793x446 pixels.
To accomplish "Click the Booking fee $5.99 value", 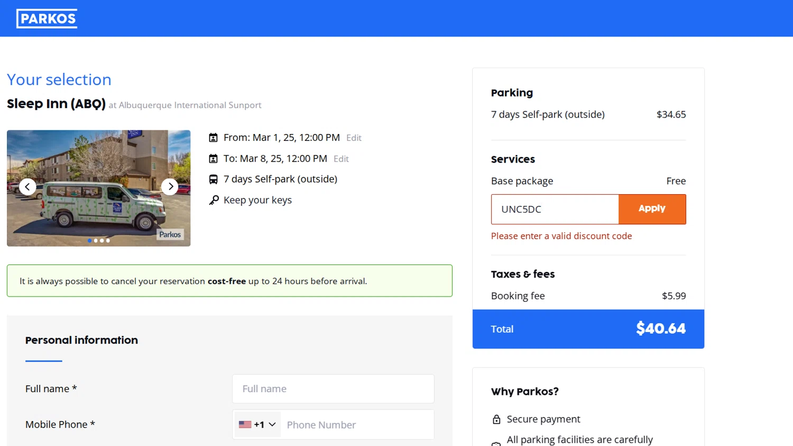I will pos(674,296).
